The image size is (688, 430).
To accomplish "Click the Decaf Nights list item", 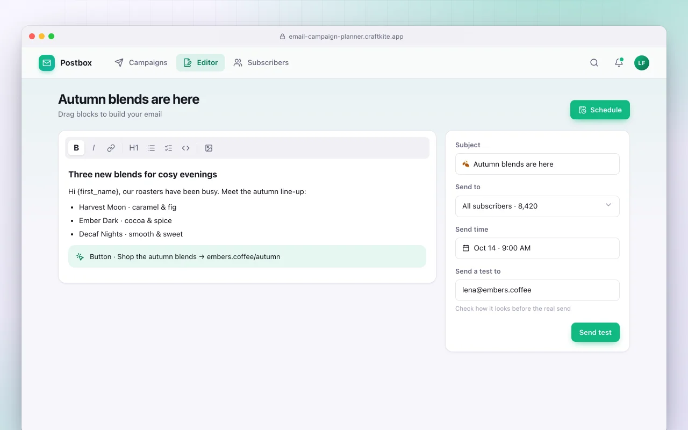I will pos(131,234).
